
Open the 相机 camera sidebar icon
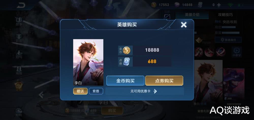click(19, 113)
